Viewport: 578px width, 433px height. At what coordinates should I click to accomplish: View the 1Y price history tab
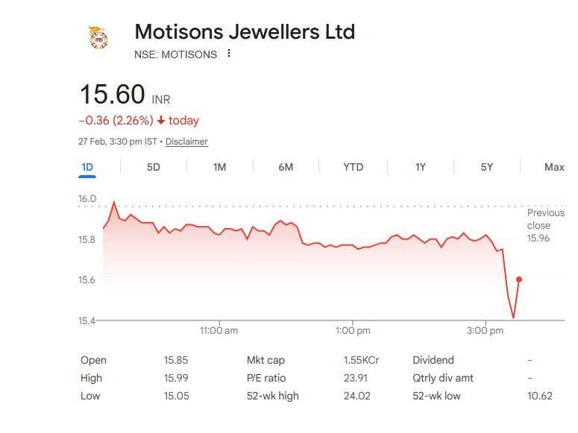coord(421,167)
